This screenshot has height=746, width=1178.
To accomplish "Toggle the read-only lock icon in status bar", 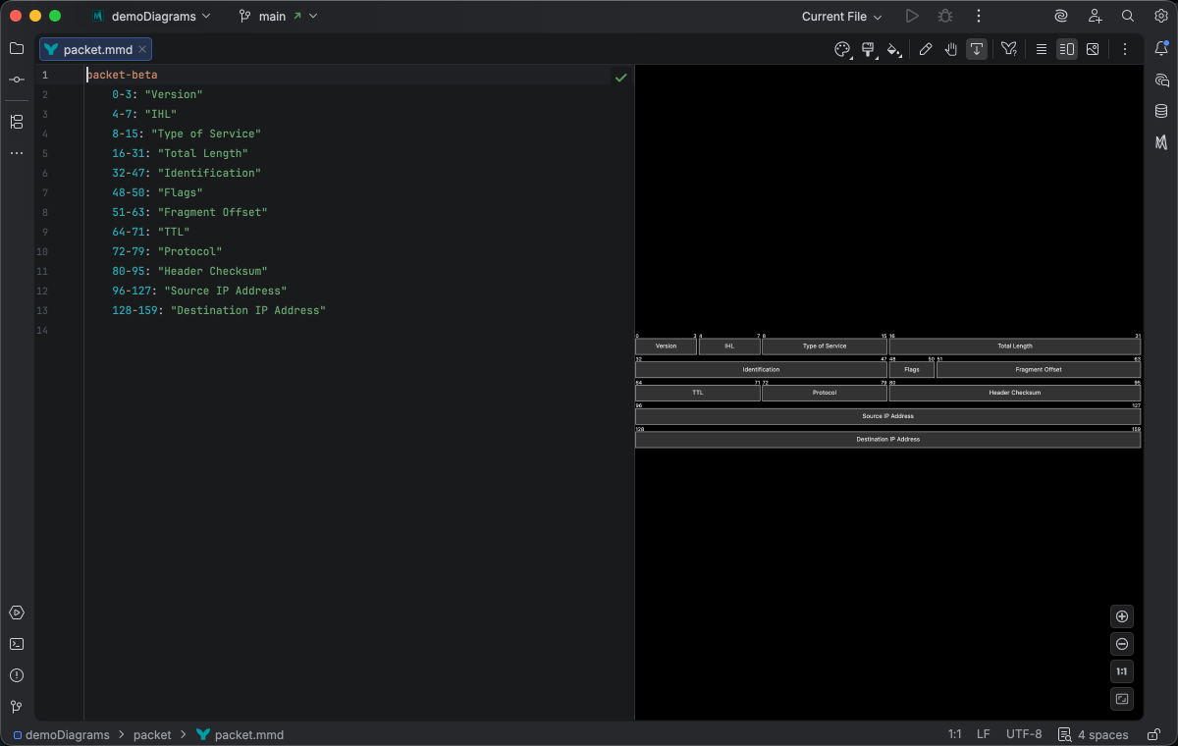I will (1152, 734).
